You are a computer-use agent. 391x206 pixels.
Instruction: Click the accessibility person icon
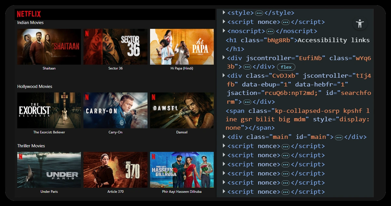[x=360, y=23]
